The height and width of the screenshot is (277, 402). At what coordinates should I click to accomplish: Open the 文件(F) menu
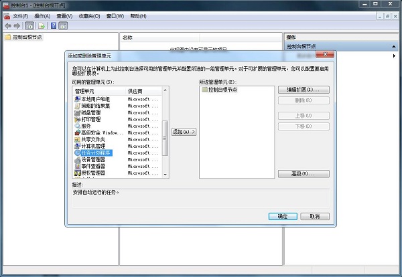tap(20, 15)
